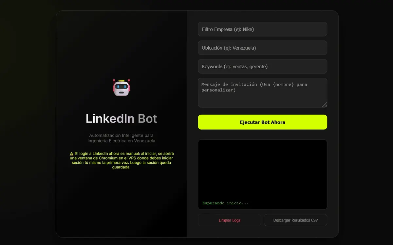Click the black log console area

[x=262, y=174]
